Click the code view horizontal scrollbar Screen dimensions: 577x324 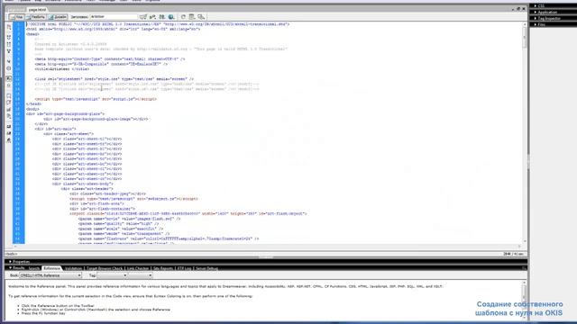267,246
